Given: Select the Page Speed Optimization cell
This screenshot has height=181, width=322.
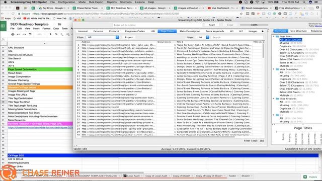Looking at the screenshot, I should (40, 69).
